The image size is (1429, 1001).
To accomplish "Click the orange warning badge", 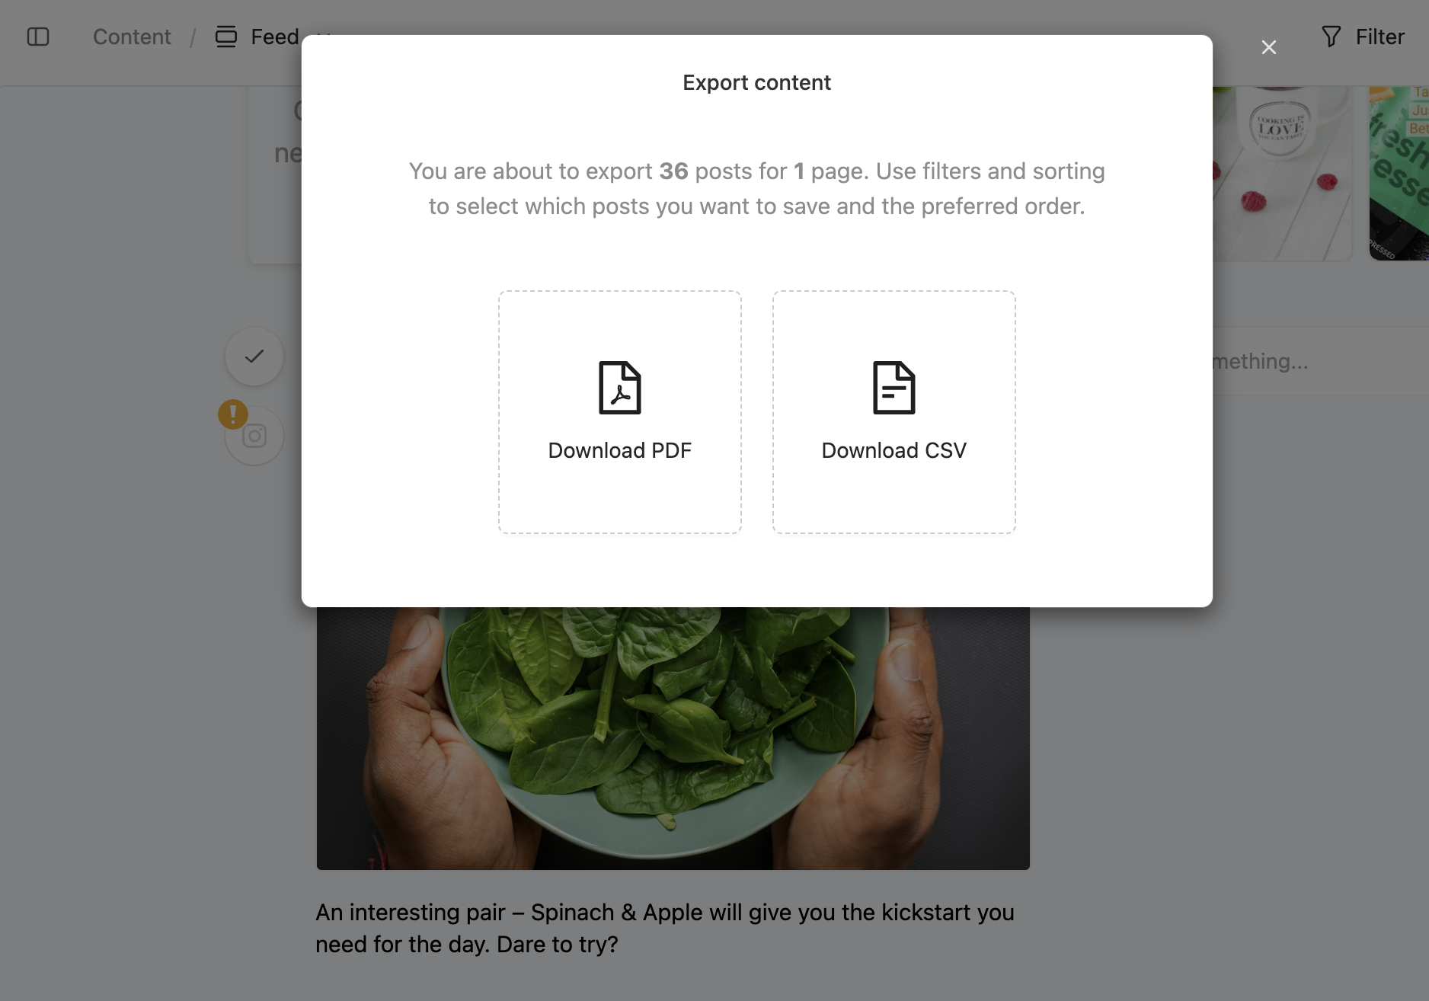I will tap(233, 414).
